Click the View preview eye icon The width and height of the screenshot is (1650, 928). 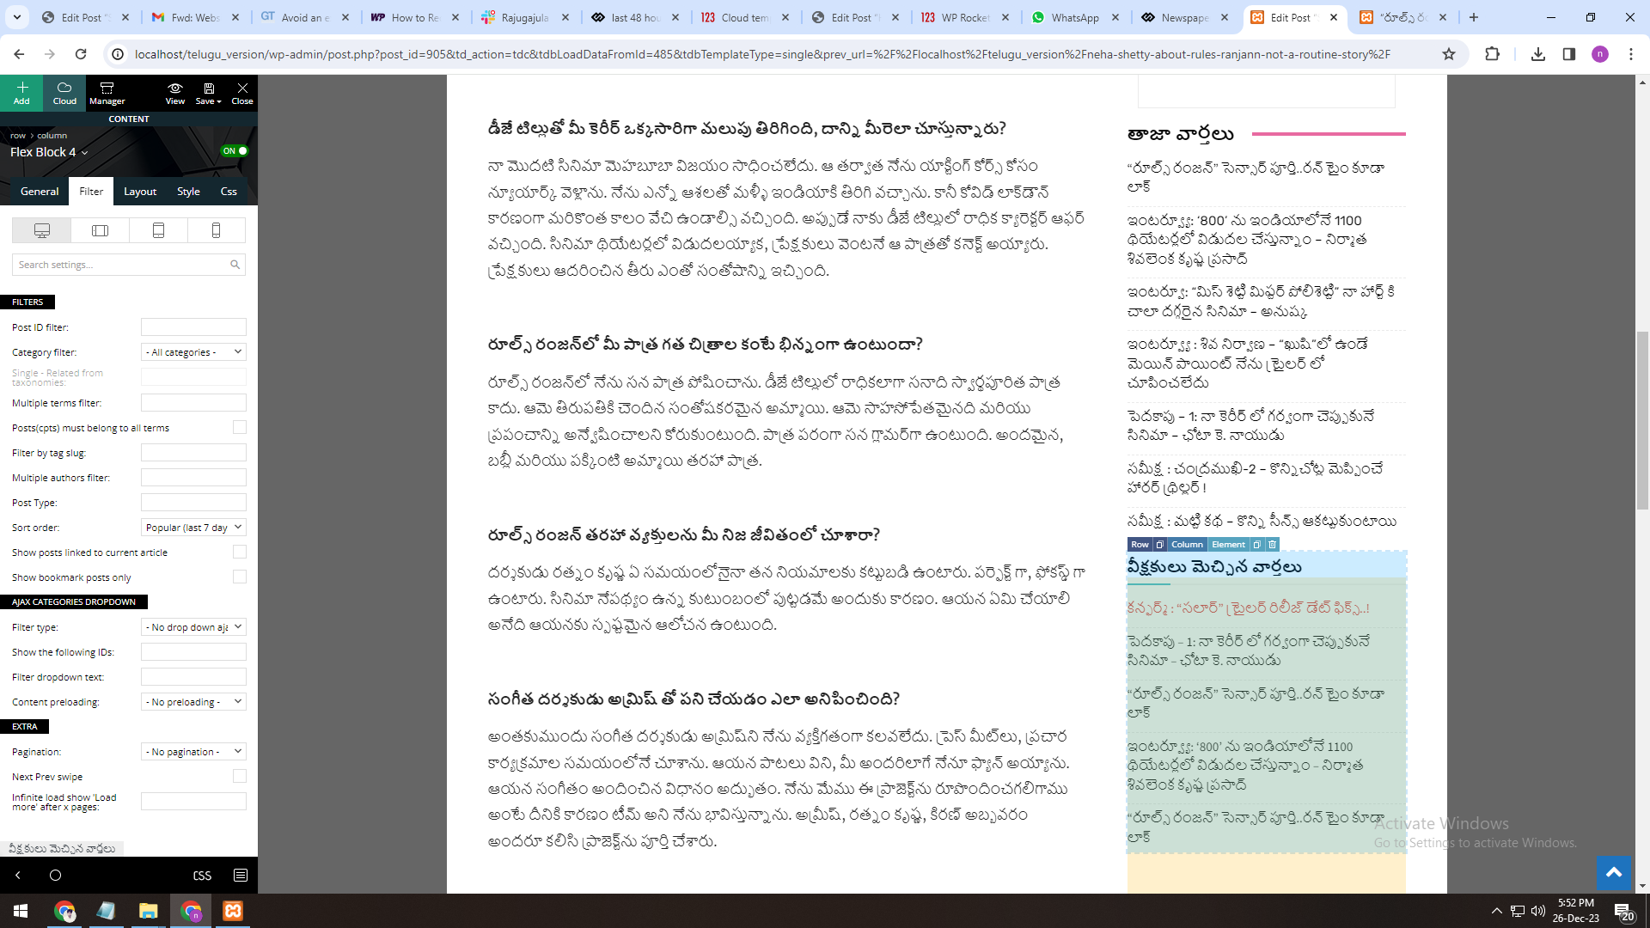(x=174, y=93)
